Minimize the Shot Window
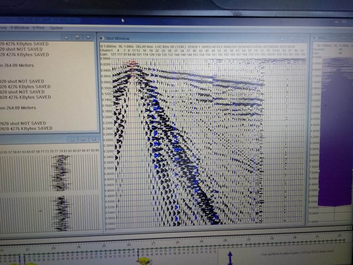 coord(282,39)
